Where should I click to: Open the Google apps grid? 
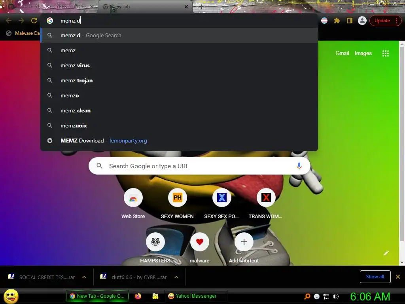point(386,53)
